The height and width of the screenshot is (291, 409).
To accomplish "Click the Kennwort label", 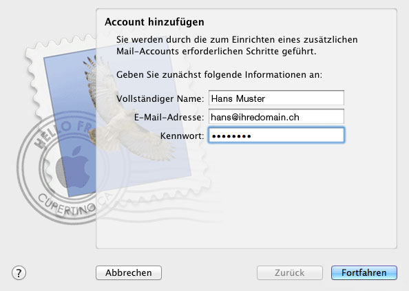I will point(182,136).
